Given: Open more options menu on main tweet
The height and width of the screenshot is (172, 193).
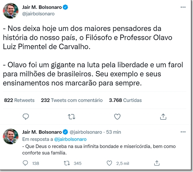Looking at the screenshot, I should pyautogui.click(x=183, y=7).
